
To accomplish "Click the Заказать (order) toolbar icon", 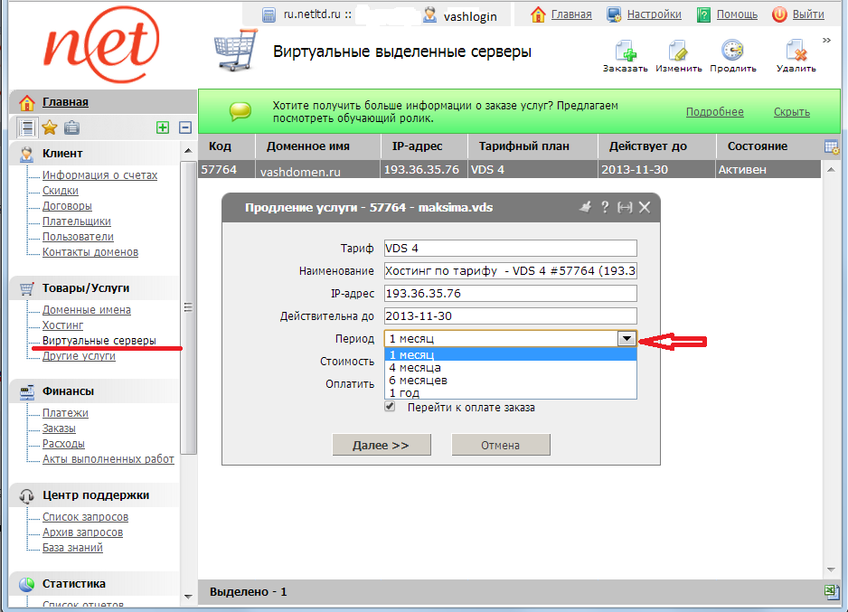I will [x=626, y=52].
